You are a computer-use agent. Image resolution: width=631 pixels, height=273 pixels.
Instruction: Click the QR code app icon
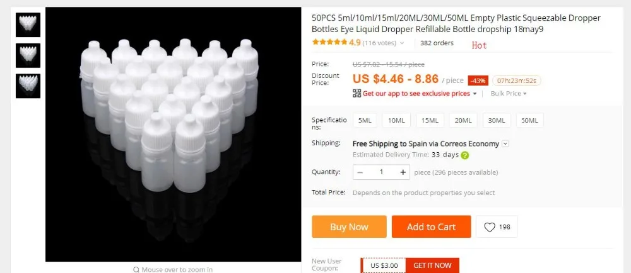point(357,93)
